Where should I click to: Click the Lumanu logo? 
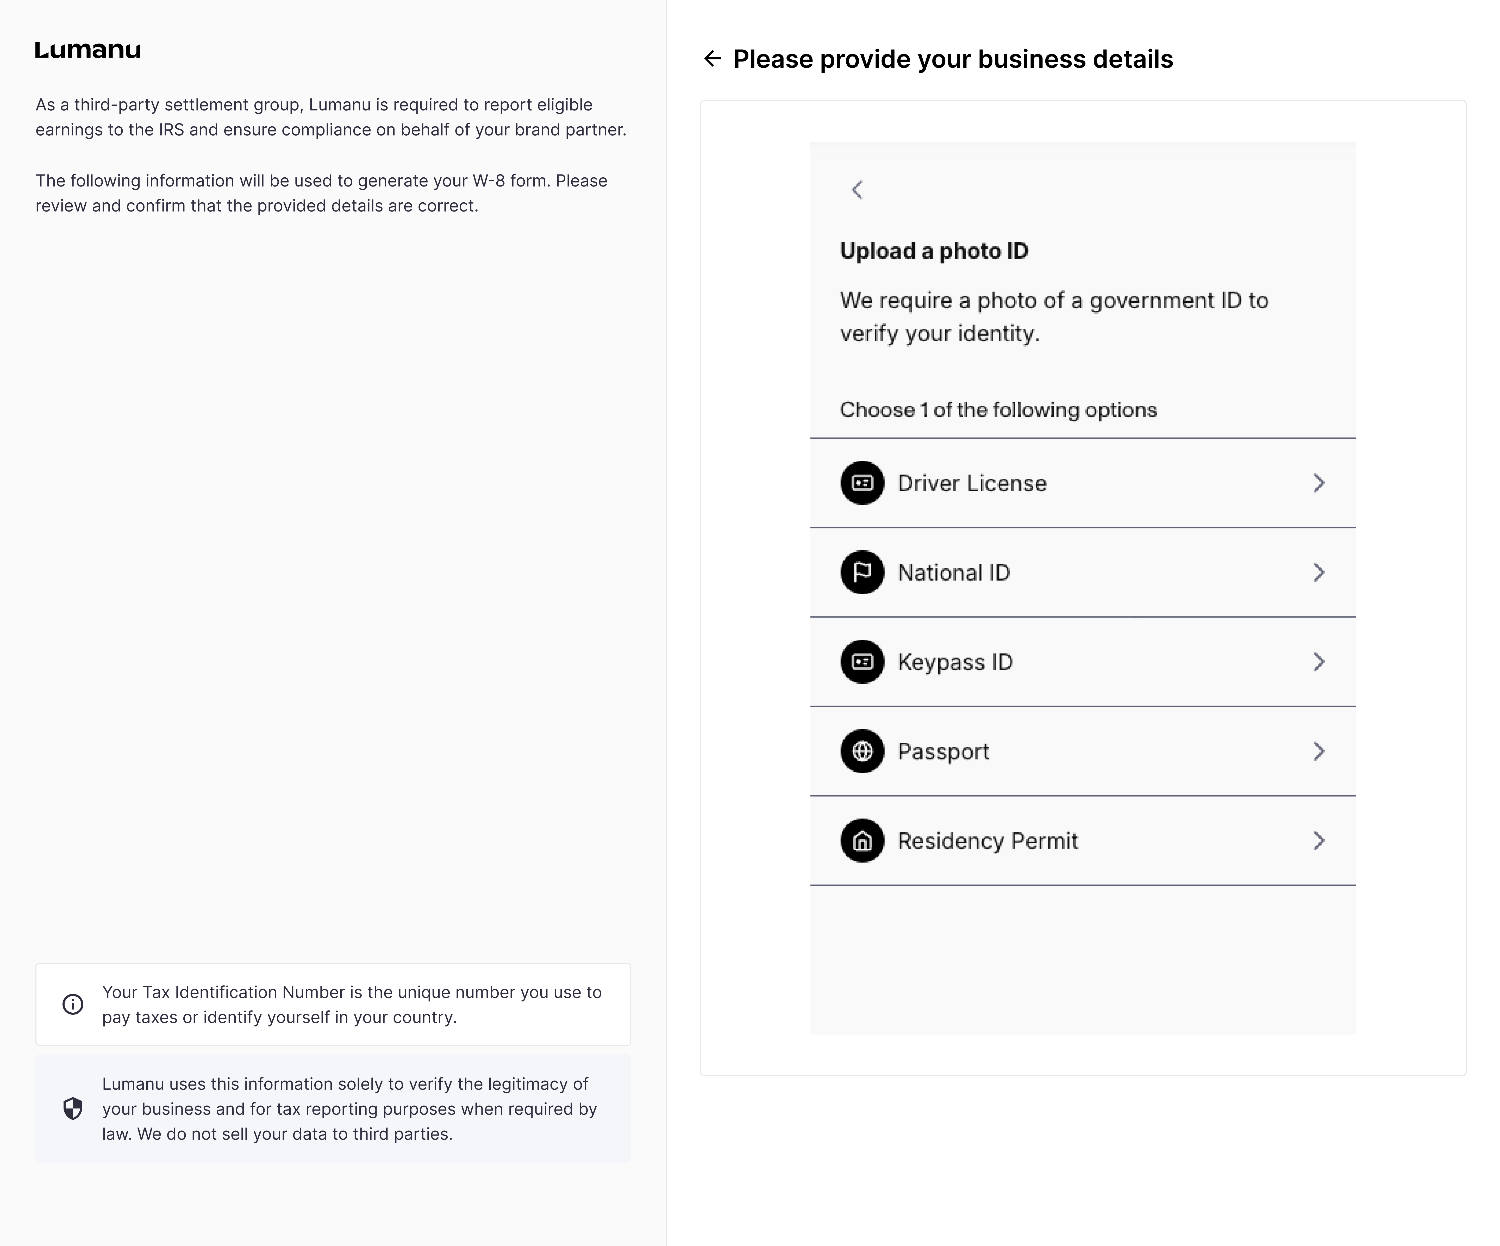pyautogui.click(x=88, y=50)
